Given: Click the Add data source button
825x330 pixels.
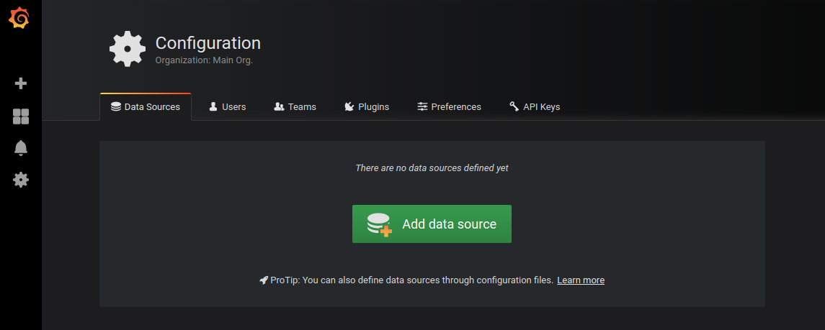Looking at the screenshot, I should pyautogui.click(x=432, y=224).
